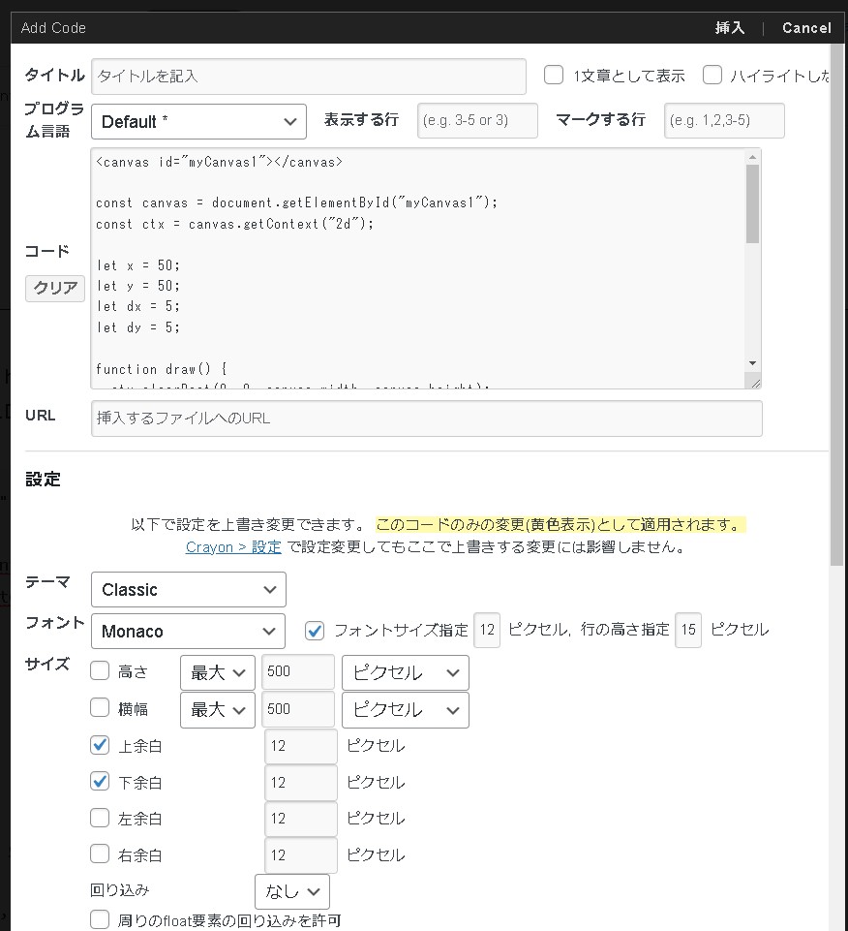Click Cancel in the dialog header
Image resolution: width=848 pixels, height=931 pixels.
pos(806,28)
